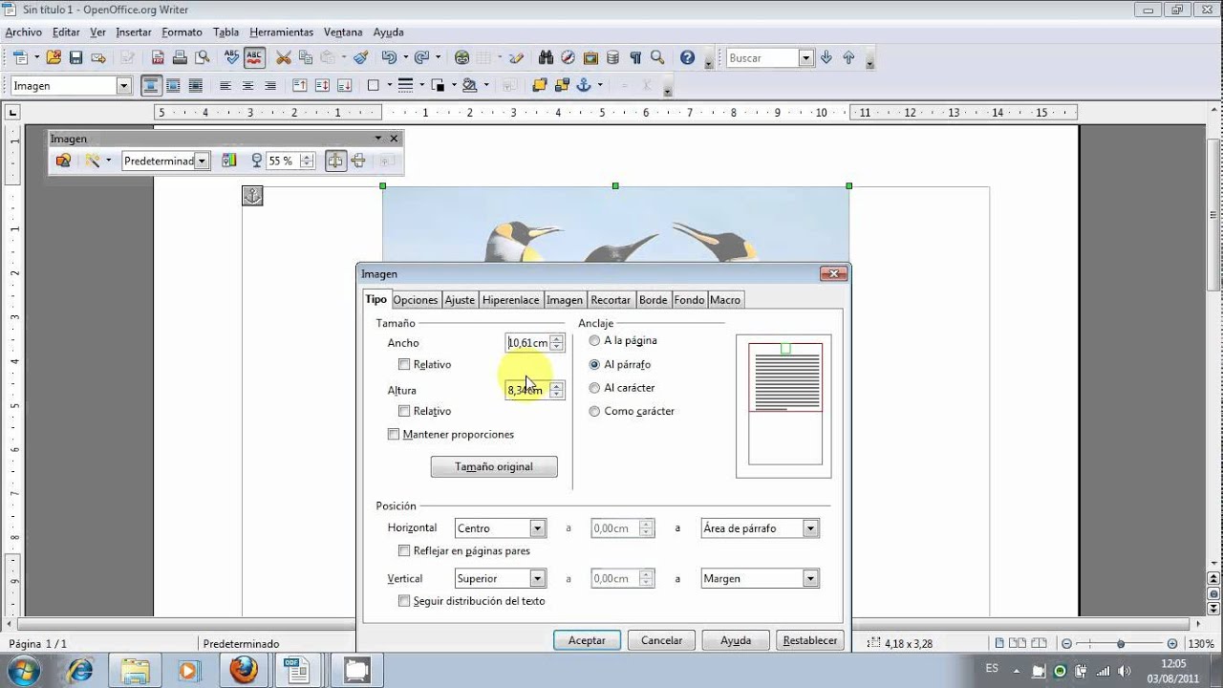Select the Format Paintbrush icon
This screenshot has width=1223, height=688.
tap(360, 58)
